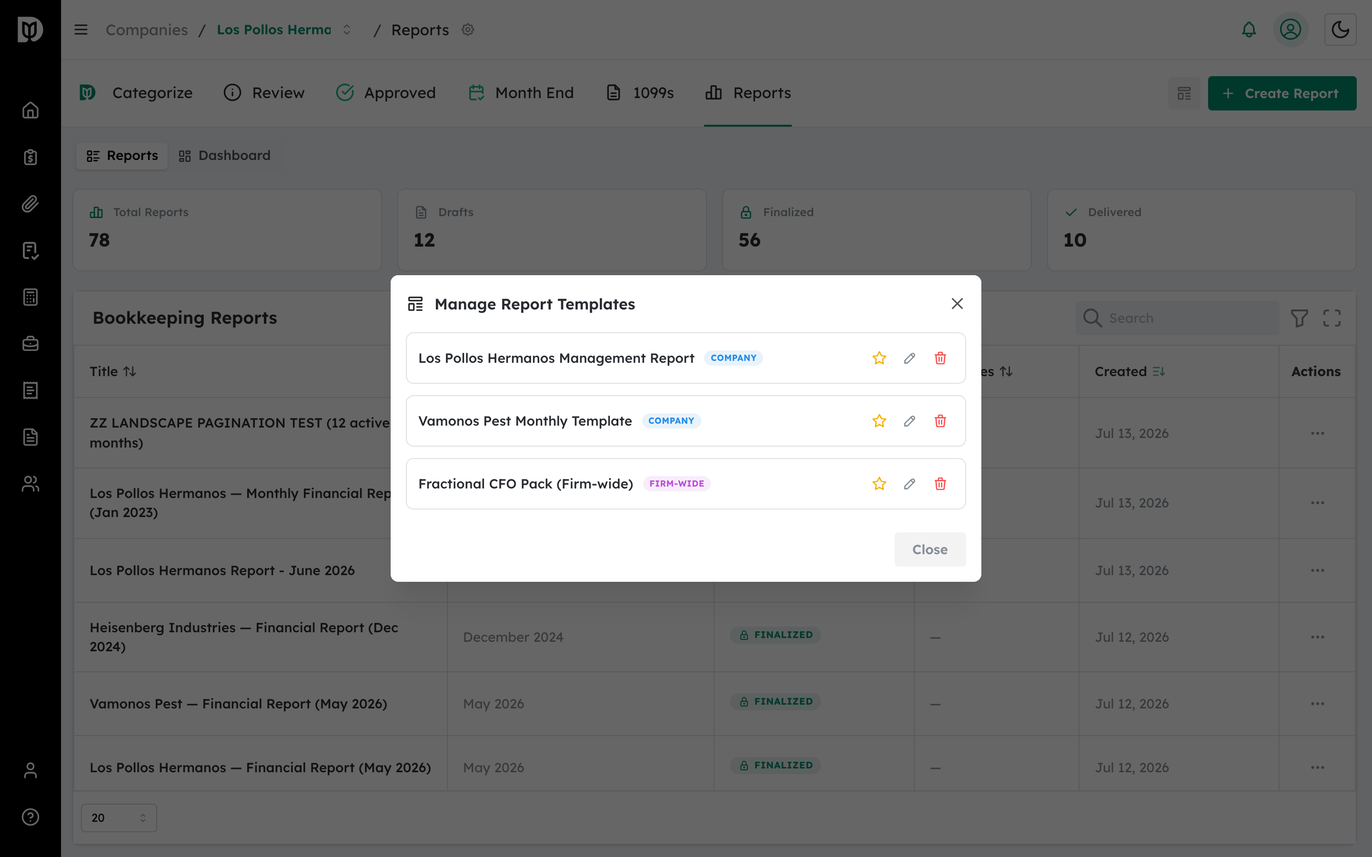Viewport: 1372px width, 857px height.
Task: Star the Los Pollos Hermanos Management Report template
Action: (x=879, y=358)
